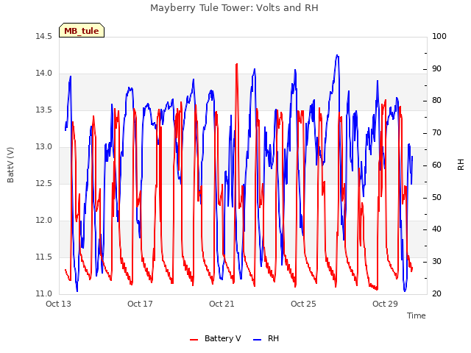Click the 14.0 voltage tick label
471x353 pixels.
(x=44, y=74)
